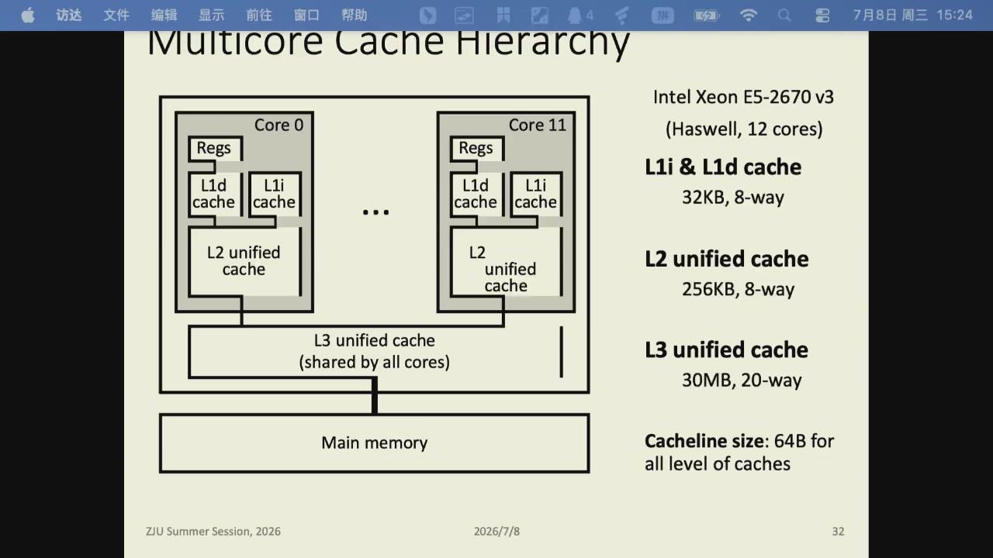Viewport: 993px width, 558px height.
Task: Open the Apple menu
Action: [x=28, y=15]
